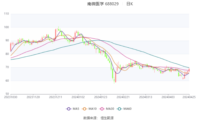This screenshot has width=197, height=120.
Task: Click the 20231120 date axis label
Action: pyautogui.click(x=33, y=97)
